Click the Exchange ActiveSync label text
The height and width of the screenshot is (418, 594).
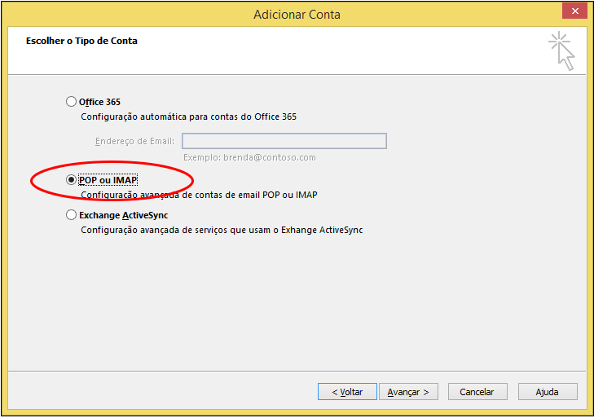tap(124, 215)
